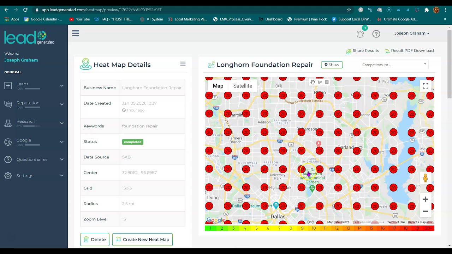Open the Chrome profile avatar
The image size is (452, 254).
pyautogui.click(x=436, y=10)
